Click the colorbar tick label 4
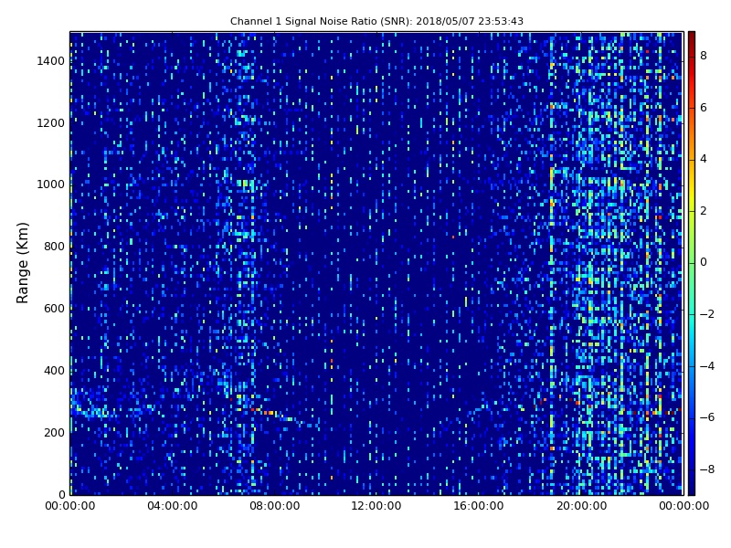The height and width of the screenshot is (548, 731). (704, 159)
